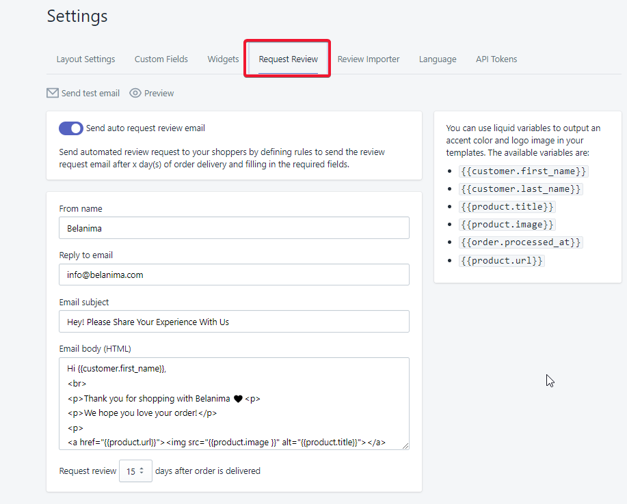Image resolution: width=627 pixels, height=504 pixels.
Task: Open the Widgets tab
Action: pyautogui.click(x=223, y=59)
